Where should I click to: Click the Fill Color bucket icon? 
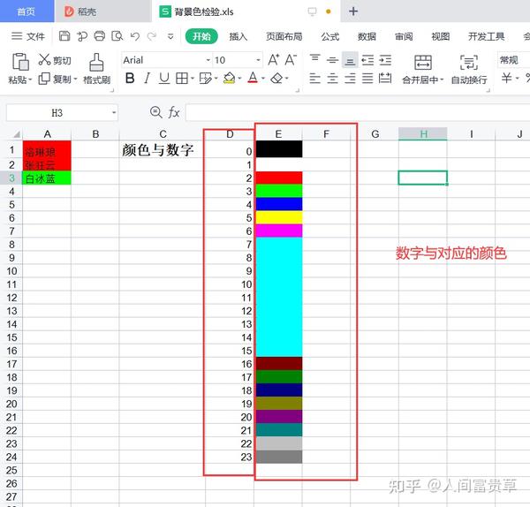pos(229,79)
